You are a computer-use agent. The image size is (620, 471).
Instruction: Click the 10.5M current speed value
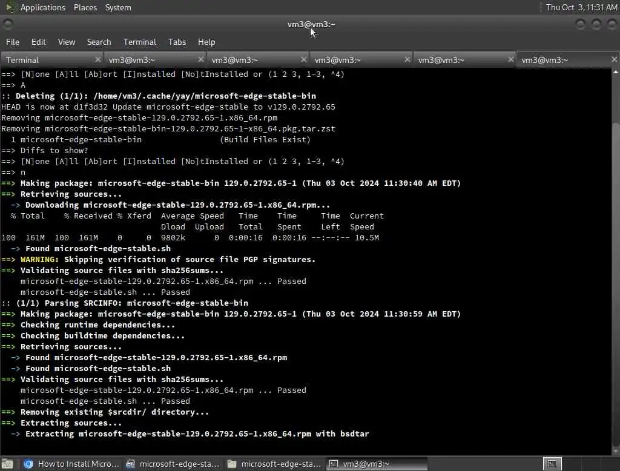[x=366, y=238]
